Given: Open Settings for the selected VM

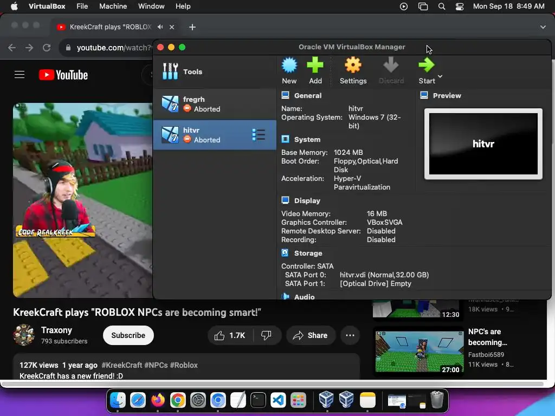Looking at the screenshot, I should click(353, 70).
